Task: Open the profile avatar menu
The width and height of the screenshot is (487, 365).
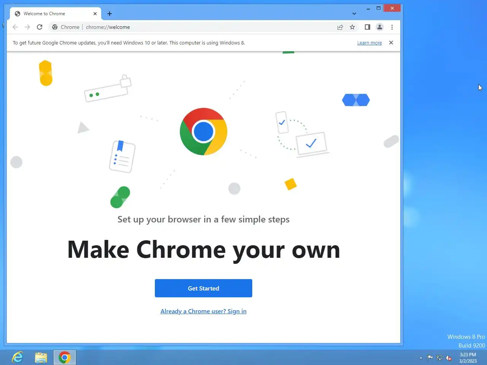Action: 380,27
